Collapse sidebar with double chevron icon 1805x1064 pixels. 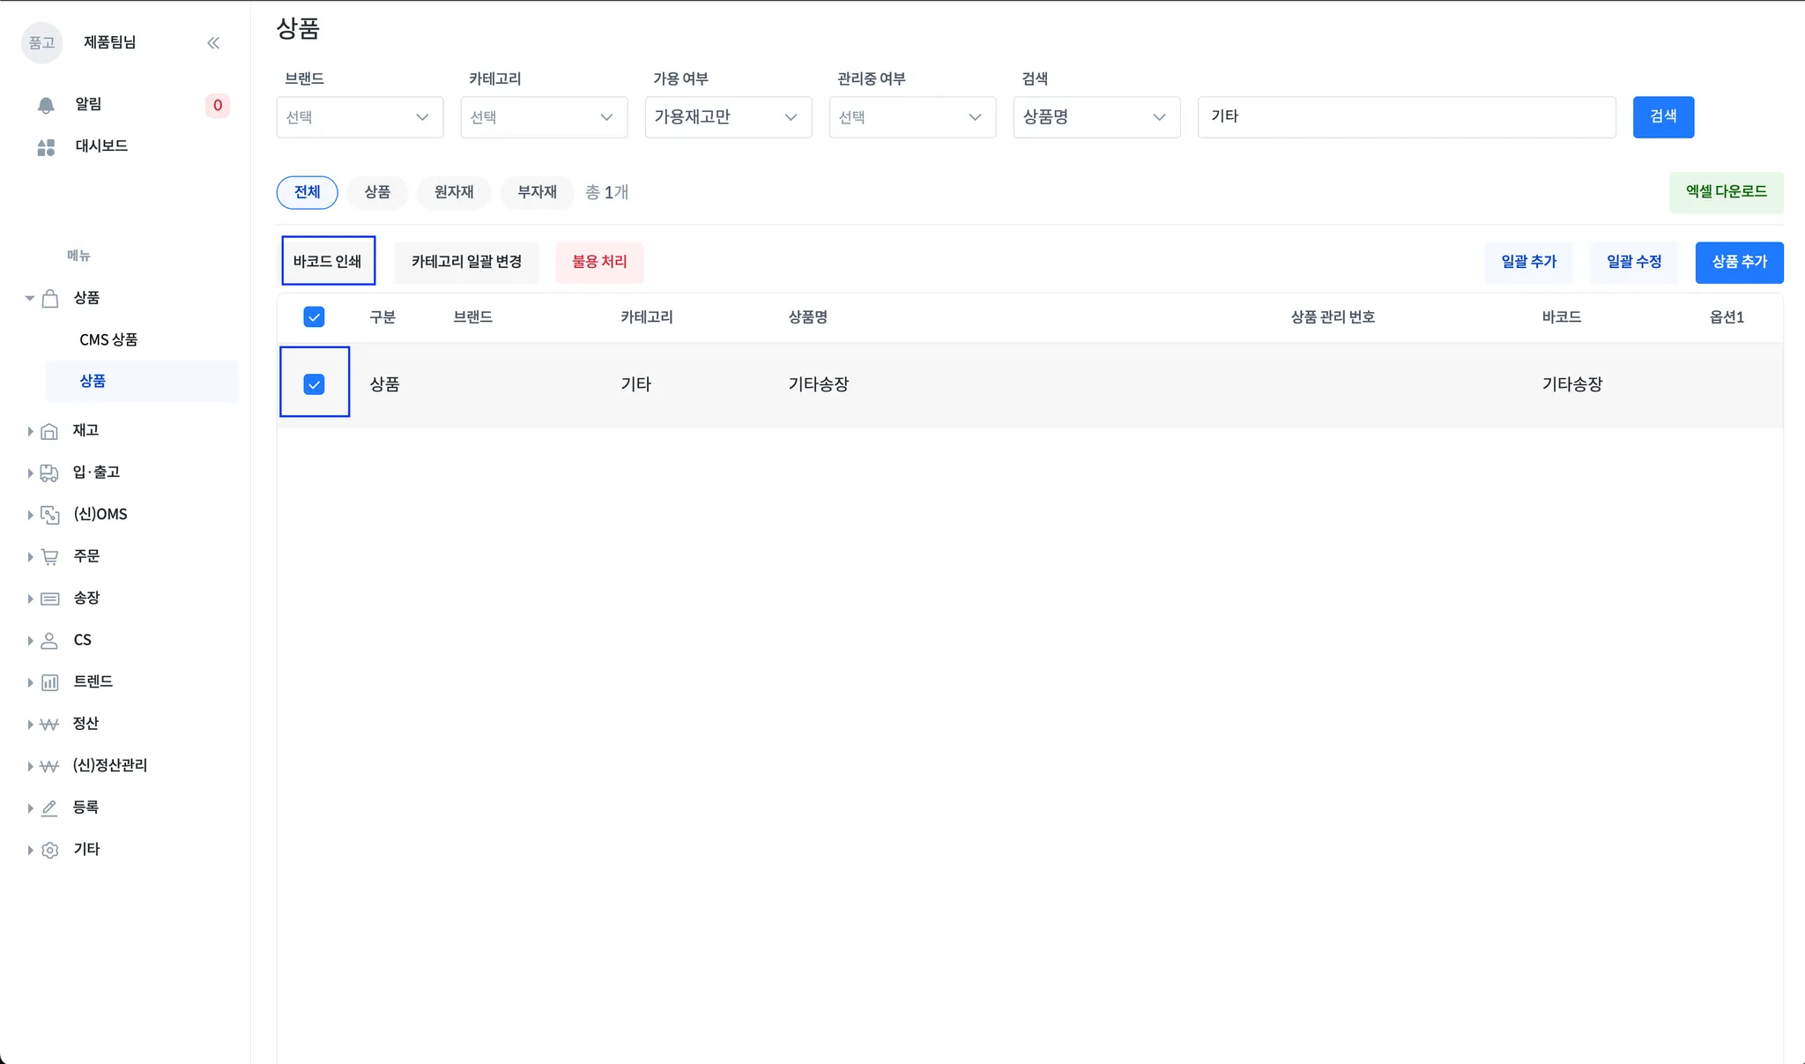(213, 43)
